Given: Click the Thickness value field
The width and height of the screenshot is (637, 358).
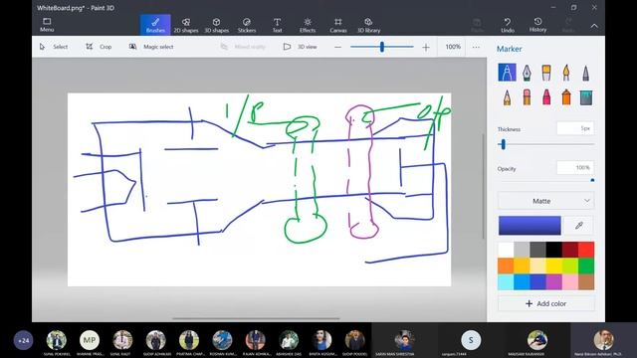Looking at the screenshot, I should pyautogui.click(x=575, y=128).
